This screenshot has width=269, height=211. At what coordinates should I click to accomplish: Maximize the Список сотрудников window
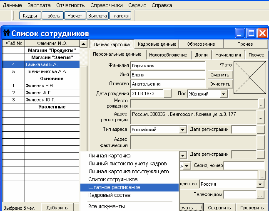pos(251,33)
